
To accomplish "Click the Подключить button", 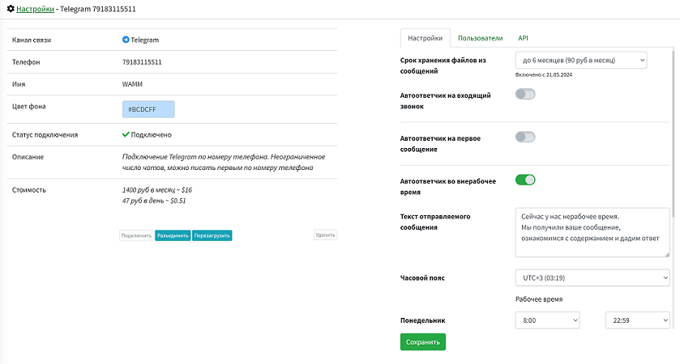I will tap(136, 235).
